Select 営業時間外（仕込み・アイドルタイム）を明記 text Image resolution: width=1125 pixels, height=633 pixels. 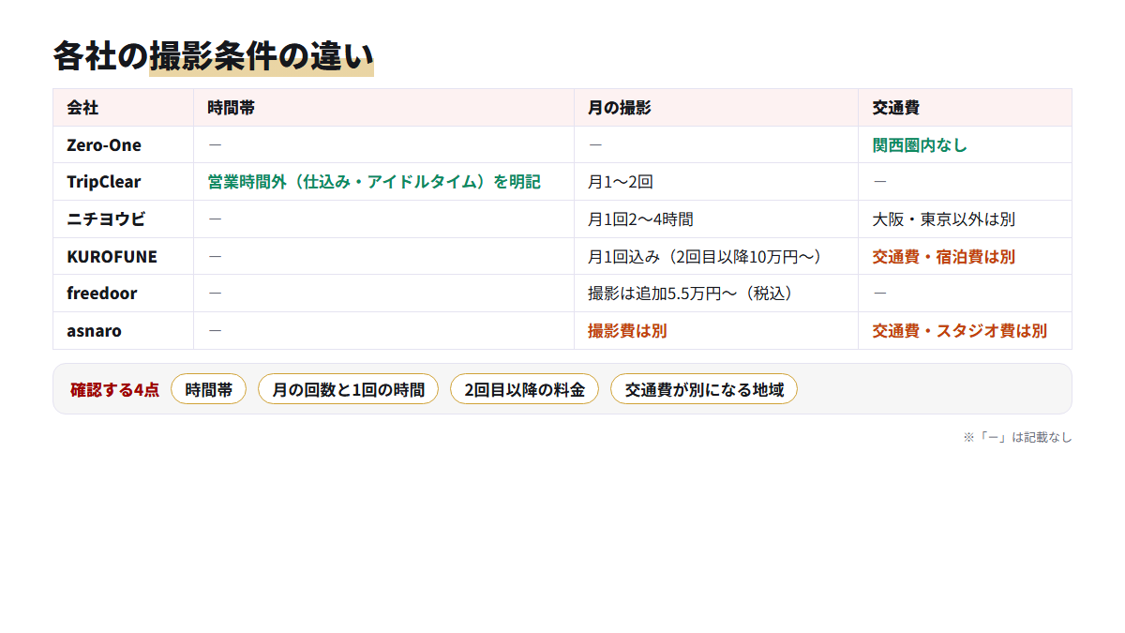pos(374,182)
